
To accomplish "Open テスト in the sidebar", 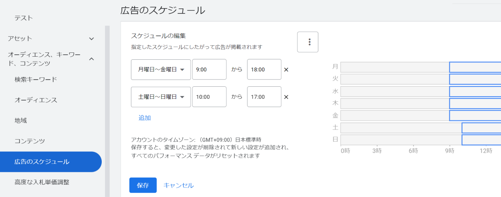I will (24, 18).
